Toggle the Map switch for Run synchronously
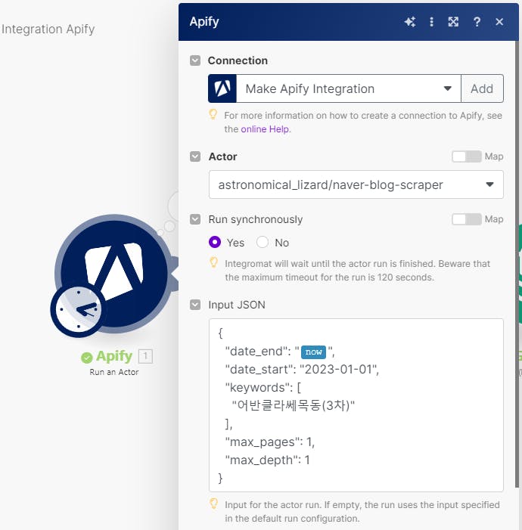Image resolution: width=522 pixels, height=530 pixels. (x=467, y=219)
